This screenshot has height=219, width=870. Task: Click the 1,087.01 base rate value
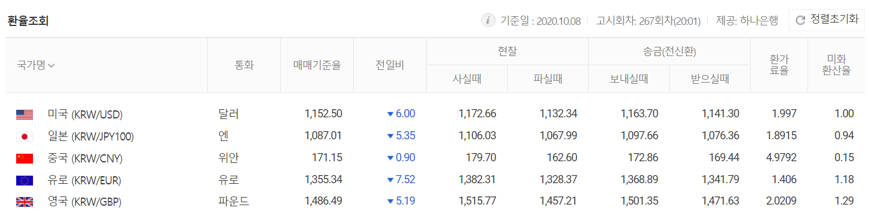click(x=323, y=136)
